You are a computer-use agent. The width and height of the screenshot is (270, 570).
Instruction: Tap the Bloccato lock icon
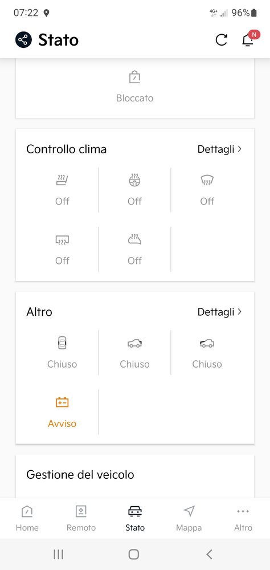coord(135,77)
